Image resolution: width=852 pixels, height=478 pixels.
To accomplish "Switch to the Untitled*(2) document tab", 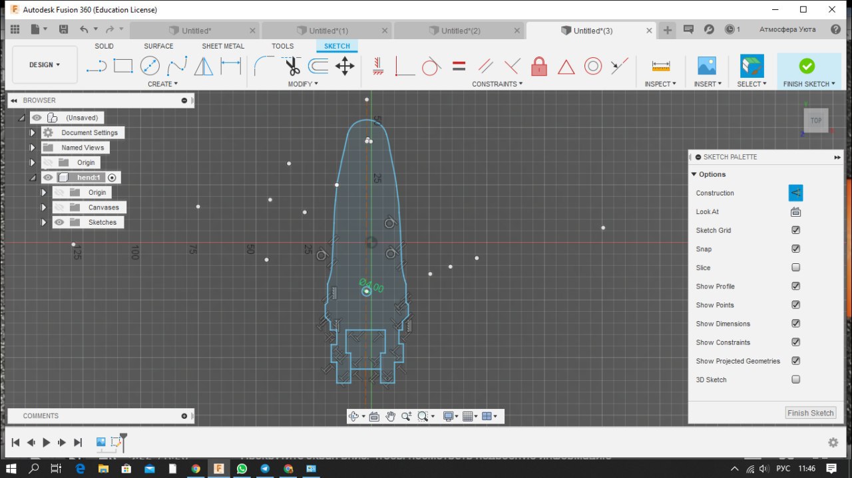I will (460, 31).
